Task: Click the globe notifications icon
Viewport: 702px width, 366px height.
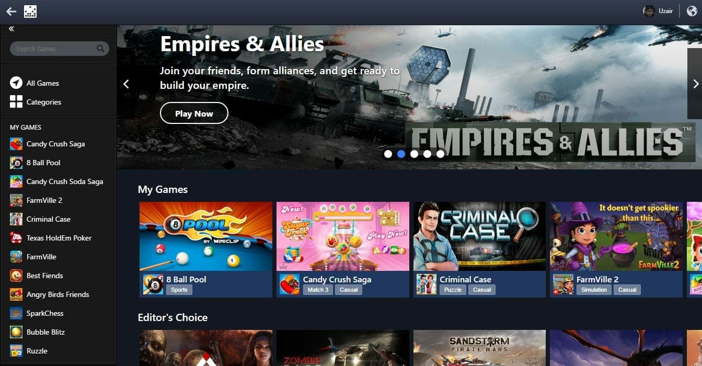Action: click(x=692, y=11)
